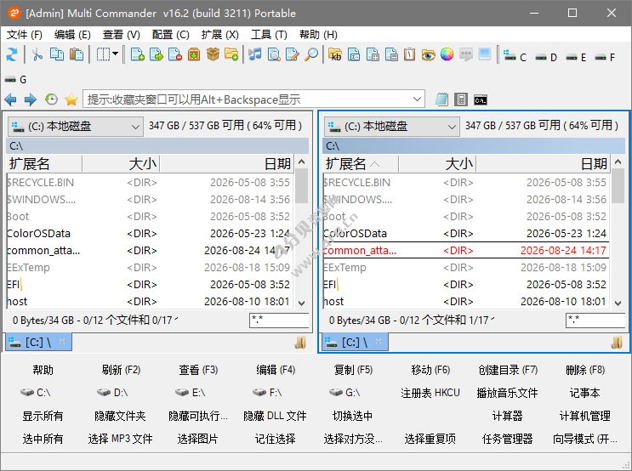Toggle 隐藏 DLL 文件 button
This screenshot has height=471, width=632.
pyautogui.click(x=276, y=416)
